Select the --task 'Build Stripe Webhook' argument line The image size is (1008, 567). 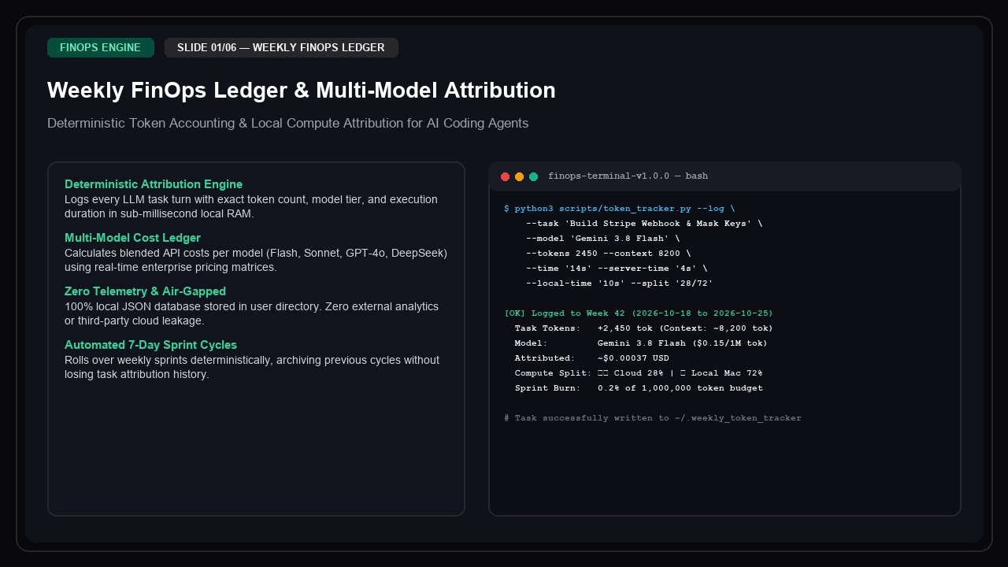click(x=644, y=224)
